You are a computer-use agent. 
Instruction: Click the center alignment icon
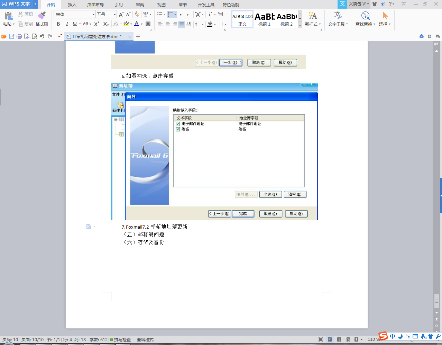click(168, 24)
